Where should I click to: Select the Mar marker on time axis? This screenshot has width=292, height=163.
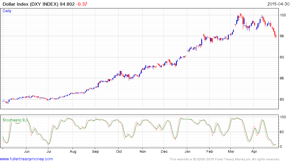pyautogui.click(x=231, y=151)
